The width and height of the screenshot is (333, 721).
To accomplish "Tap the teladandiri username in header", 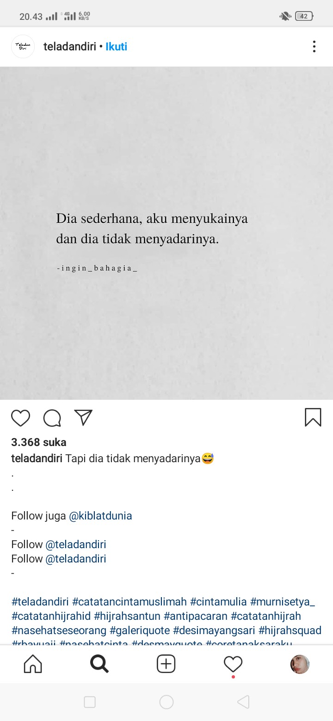I will [x=70, y=47].
